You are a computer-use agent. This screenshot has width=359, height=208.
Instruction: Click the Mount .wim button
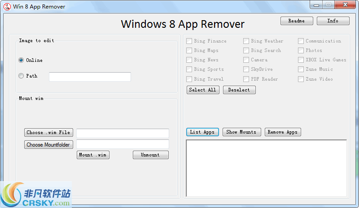click(x=93, y=155)
